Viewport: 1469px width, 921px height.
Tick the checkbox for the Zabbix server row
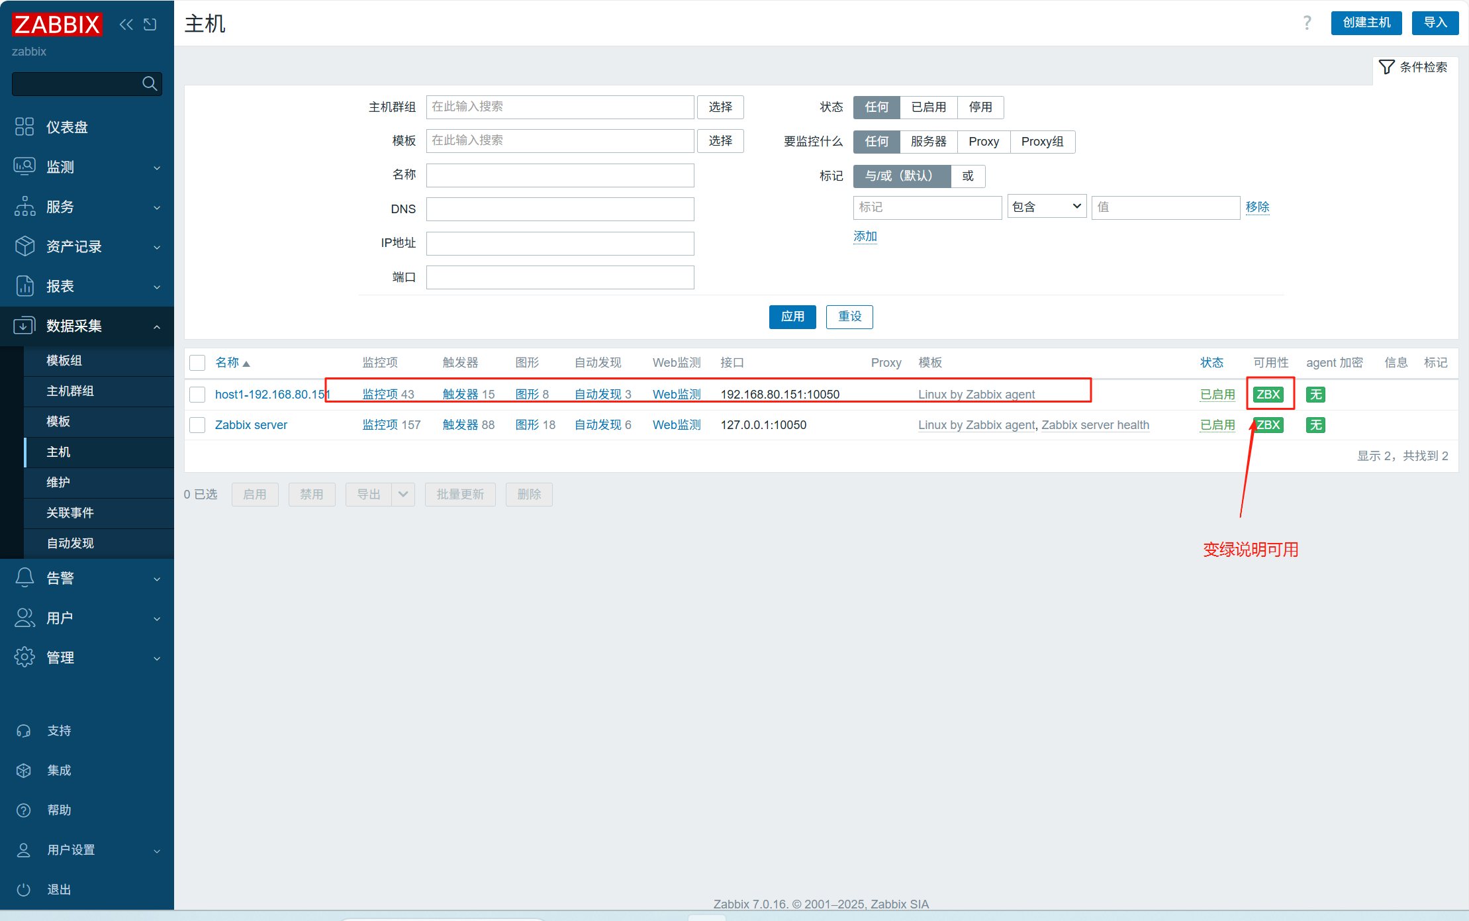pos(197,425)
